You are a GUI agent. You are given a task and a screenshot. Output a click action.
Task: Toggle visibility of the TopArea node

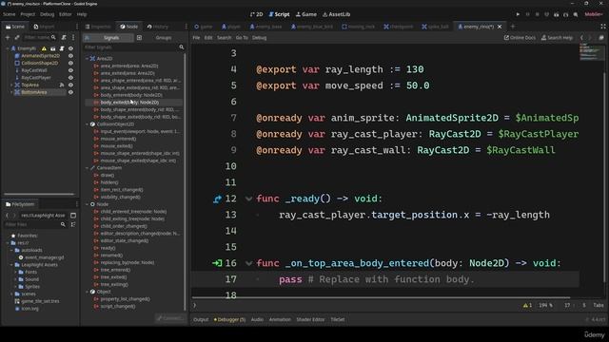click(x=70, y=85)
